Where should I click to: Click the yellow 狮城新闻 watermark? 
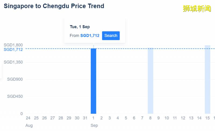click(197, 9)
